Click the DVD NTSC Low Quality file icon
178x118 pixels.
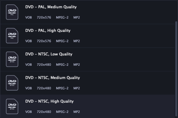point(12,59)
